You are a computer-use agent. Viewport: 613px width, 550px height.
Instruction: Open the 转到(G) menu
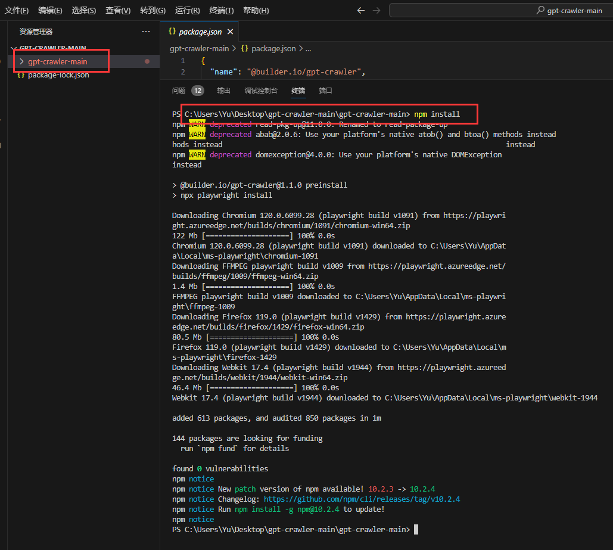pyautogui.click(x=153, y=11)
